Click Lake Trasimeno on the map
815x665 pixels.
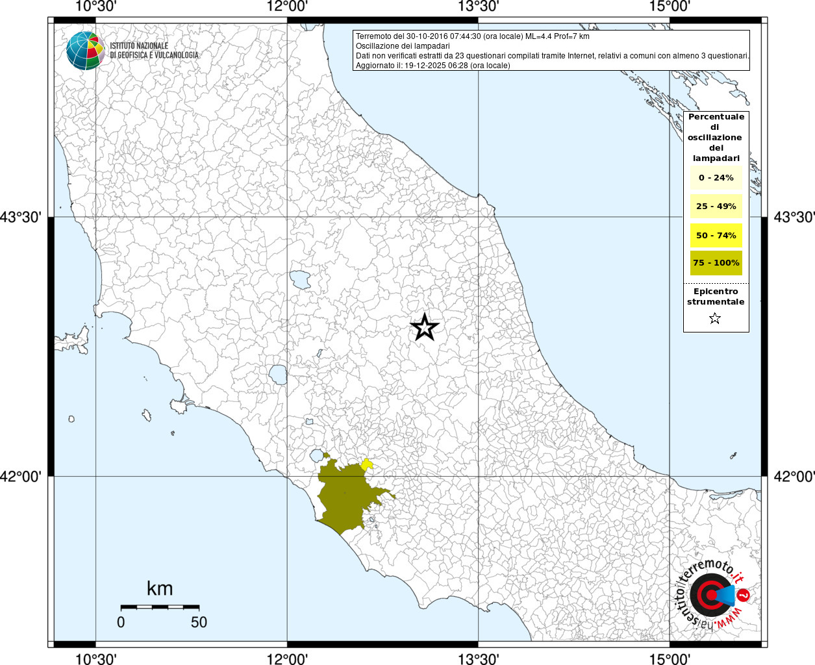(x=300, y=280)
